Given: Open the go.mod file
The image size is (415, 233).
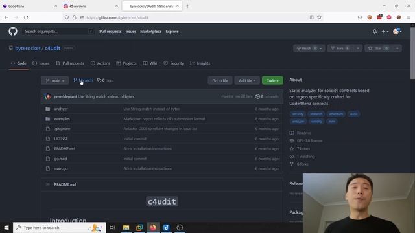Looking at the screenshot, I should pos(60,159).
